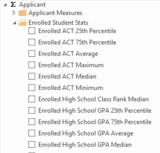Select Enrolled High School Class Rank Median checkbox
This screenshot has height=153, width=160.
point(32,99)
